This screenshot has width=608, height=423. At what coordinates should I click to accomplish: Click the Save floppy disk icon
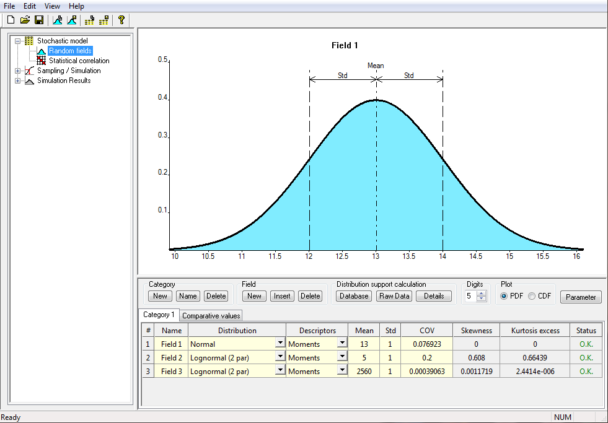[38, 20]
